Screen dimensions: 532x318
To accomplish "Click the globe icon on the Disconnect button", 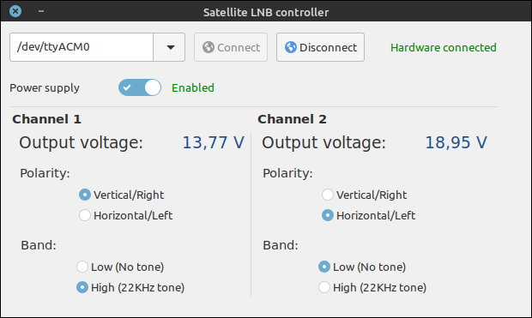I will [x=290, y=47].
